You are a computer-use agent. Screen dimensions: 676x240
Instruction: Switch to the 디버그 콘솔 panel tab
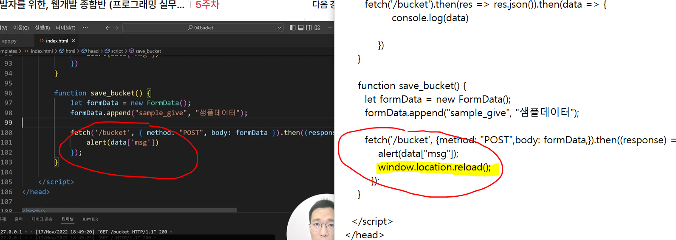tap(42, 219)
